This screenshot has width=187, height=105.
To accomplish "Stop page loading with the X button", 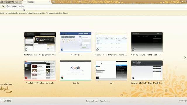I will pos(3,6).
